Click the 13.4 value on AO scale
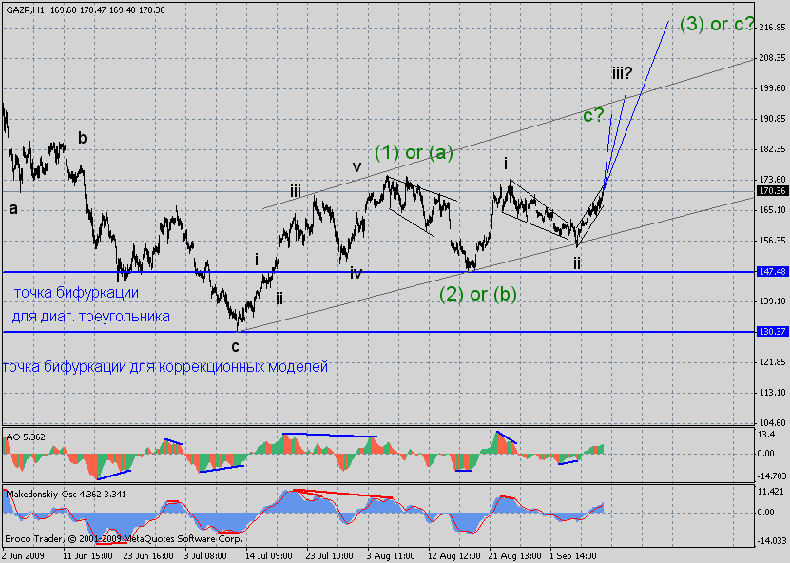The width and height of the screenshot is (790, 563). pyautogui.click(x=766, y=435)
